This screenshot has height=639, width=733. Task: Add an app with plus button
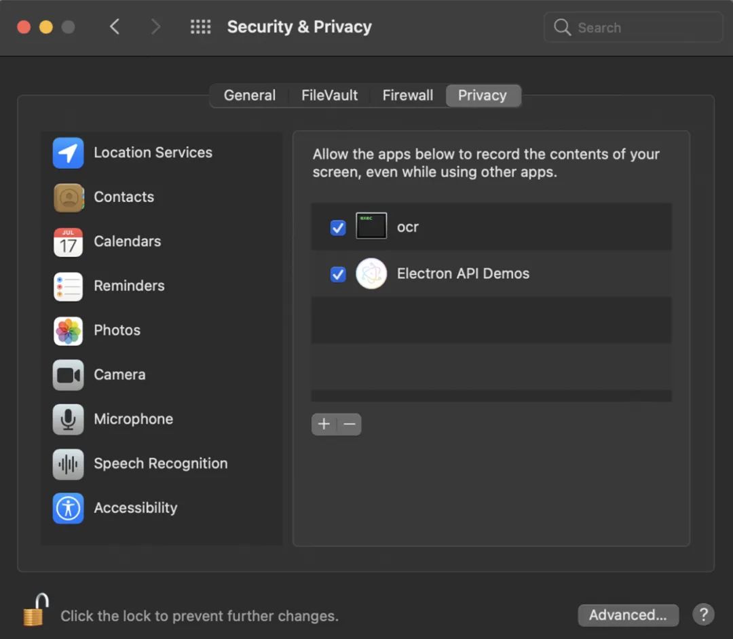[324, 425]
